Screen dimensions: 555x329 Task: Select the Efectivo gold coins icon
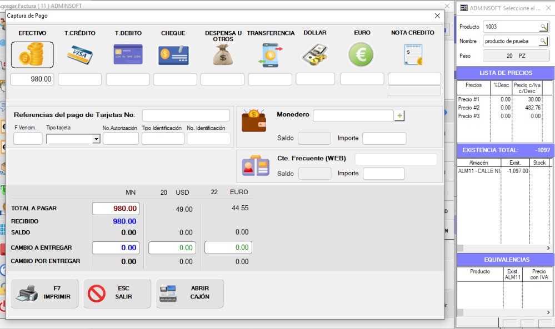pyautogui.click(x=32, y=55)
